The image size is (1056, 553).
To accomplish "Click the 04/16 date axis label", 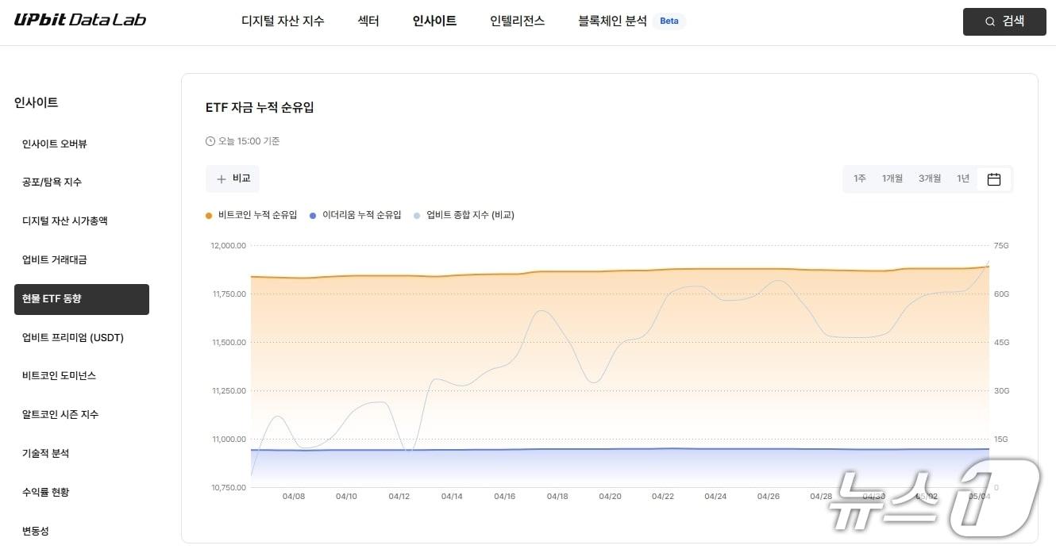I will (x=505, y=497).
